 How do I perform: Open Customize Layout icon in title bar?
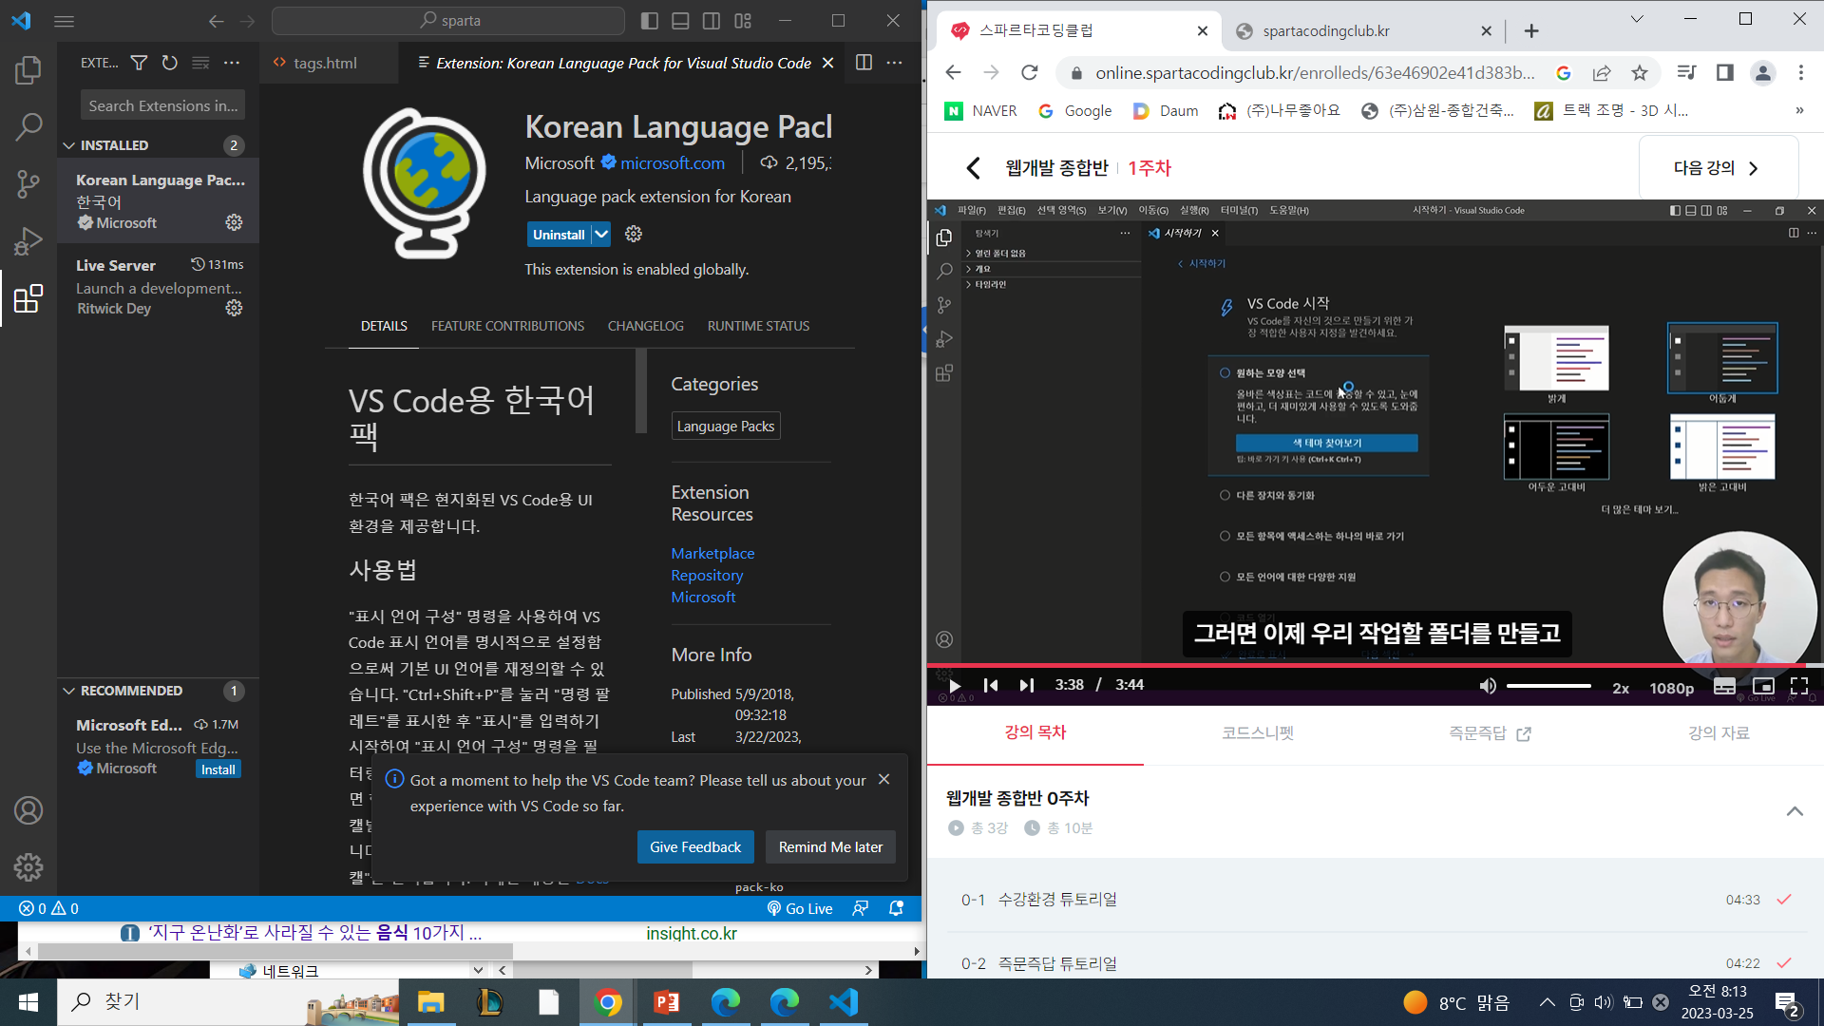[x=743, y=21]
